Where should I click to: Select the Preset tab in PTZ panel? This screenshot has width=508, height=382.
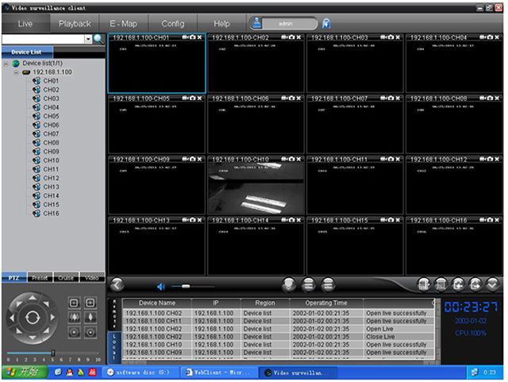(x=39, y=278)
